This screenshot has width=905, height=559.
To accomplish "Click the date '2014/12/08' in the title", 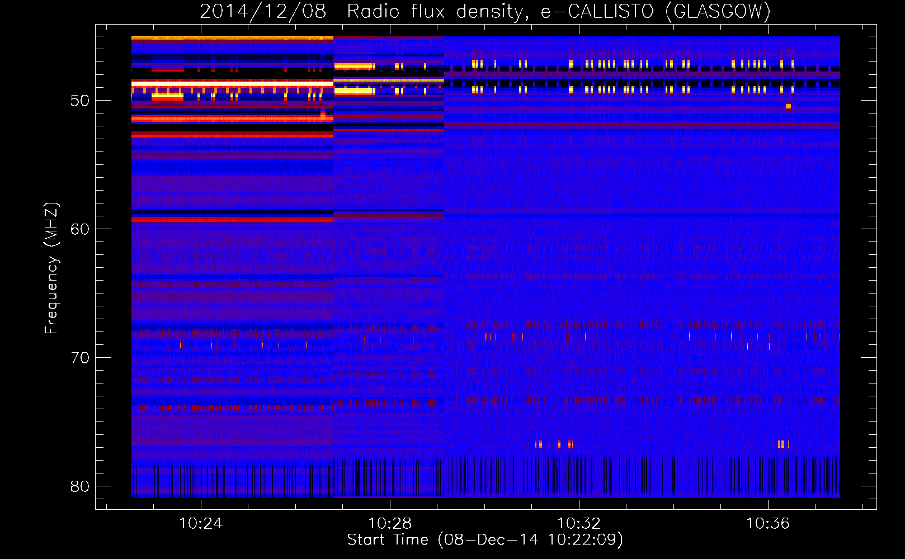I will click(x=263, y=11).
